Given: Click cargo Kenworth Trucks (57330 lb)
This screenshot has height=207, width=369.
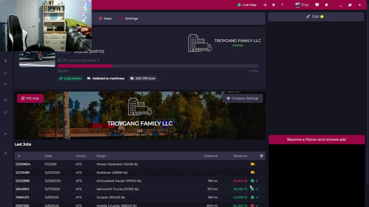Looking at the screenshot, I should coord(117,189).
